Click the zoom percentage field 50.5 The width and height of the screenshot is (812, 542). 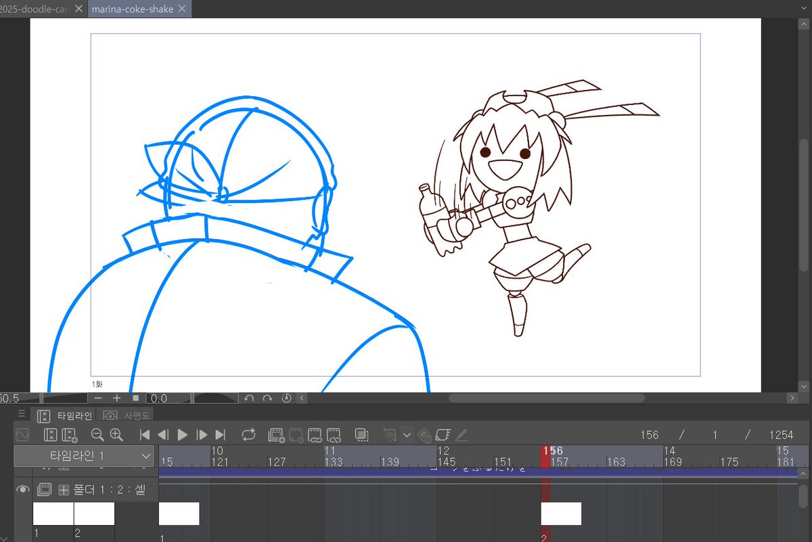tap(9, 399)
